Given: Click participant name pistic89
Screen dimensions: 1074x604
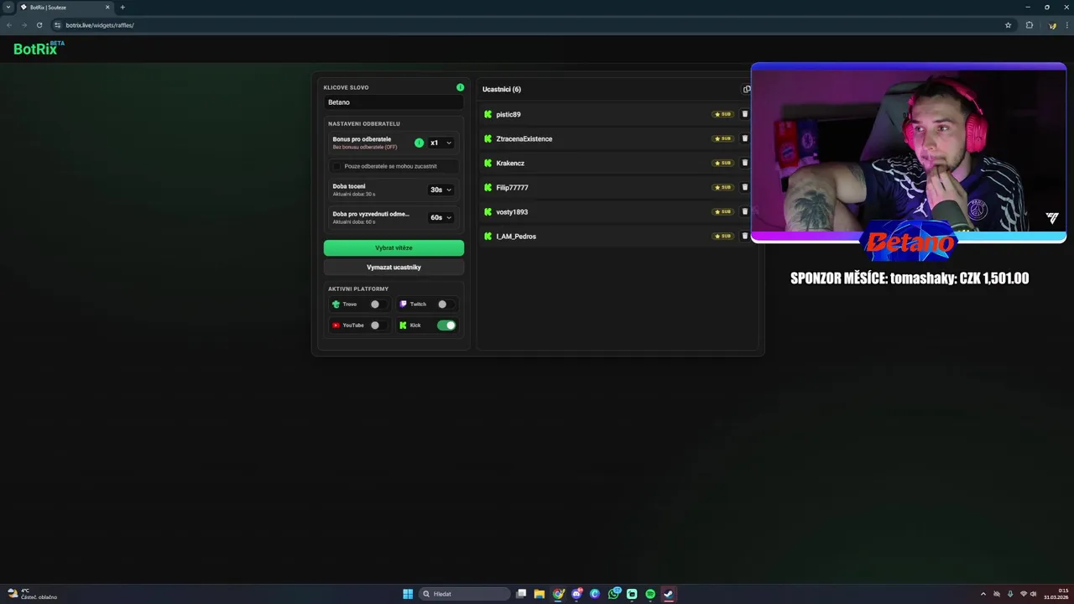Looking at the screenshot, I should coord(508,114).
